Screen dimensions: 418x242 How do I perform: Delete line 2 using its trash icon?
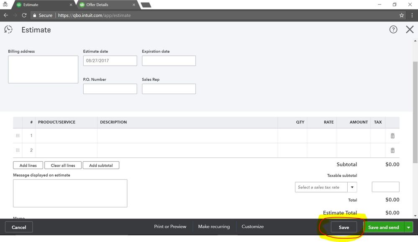tap(392, 150)
